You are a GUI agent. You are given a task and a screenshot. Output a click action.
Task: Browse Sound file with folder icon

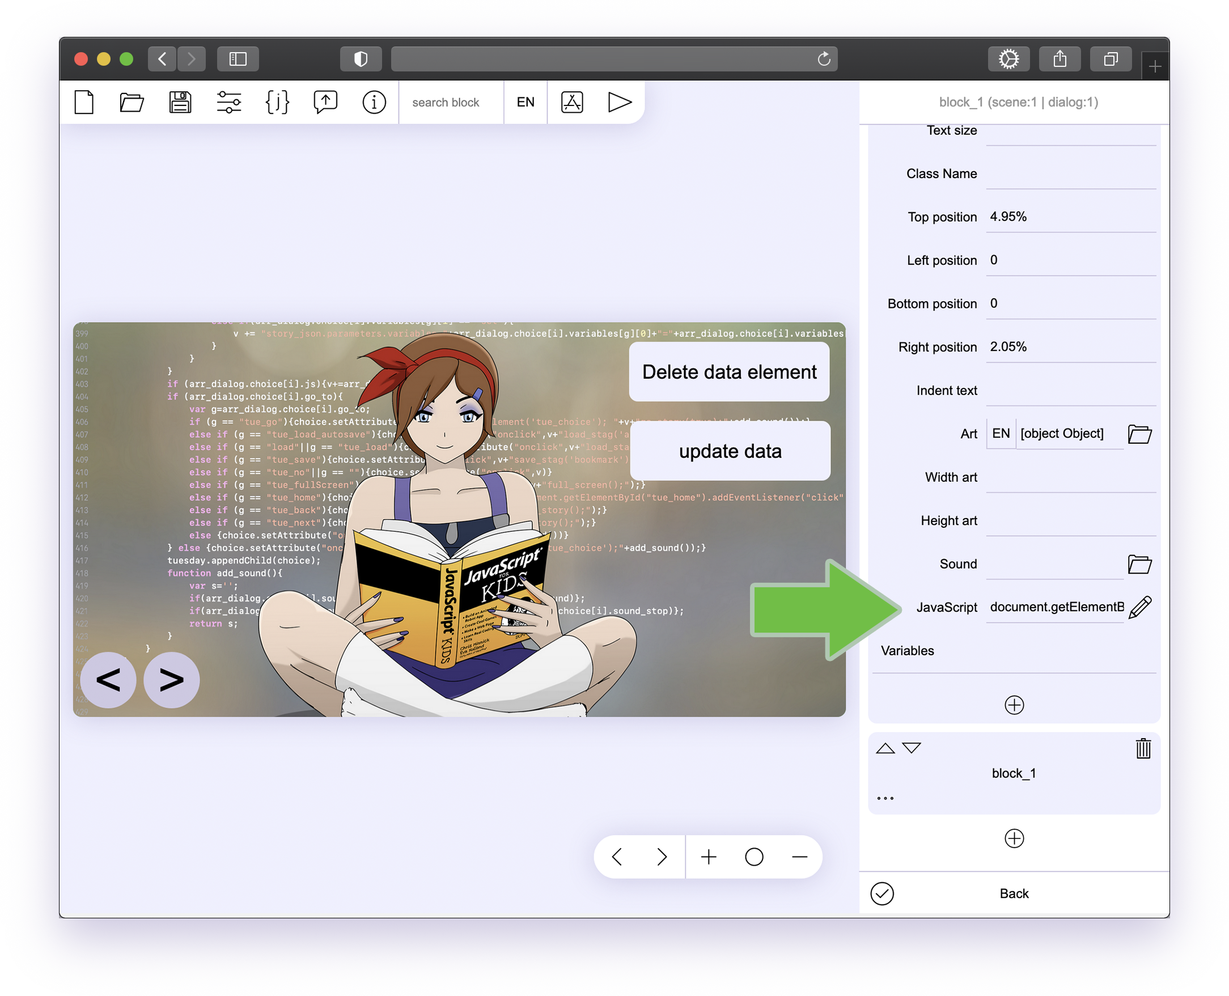point(1139,565)
